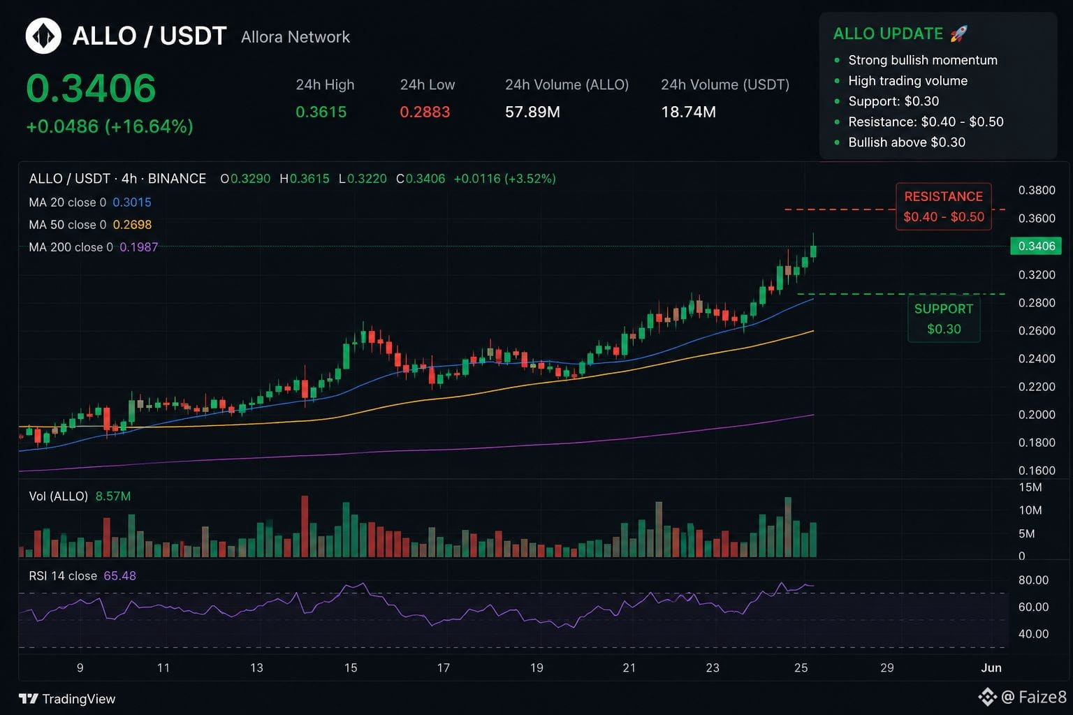Click the Bullish above $0.30 bullet
Viewport: 1073px width, 715px height.
pyautogui.click(x=907, y=142)
